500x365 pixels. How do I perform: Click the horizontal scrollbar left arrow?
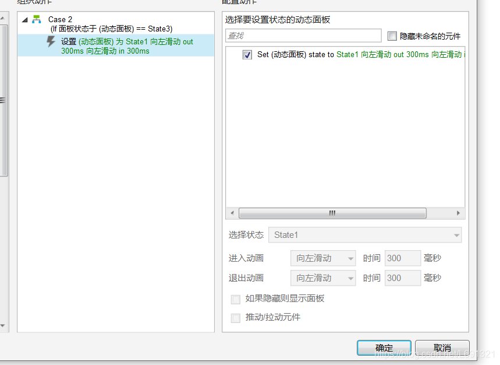(x=232, y=213)
